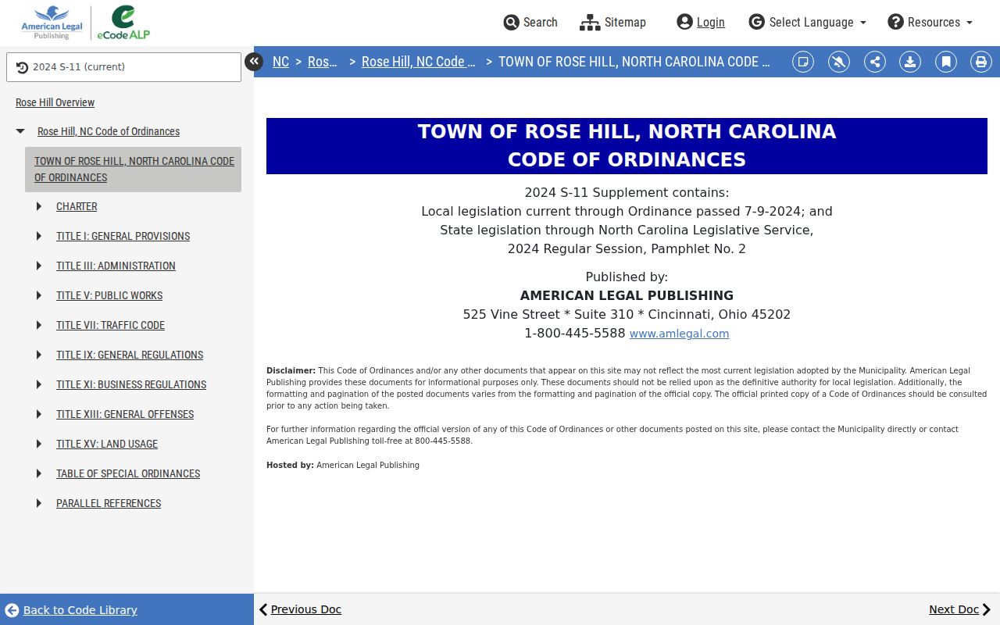Go to NC in the breadcrumb
1000x625 pixels.
click(280, 62)
